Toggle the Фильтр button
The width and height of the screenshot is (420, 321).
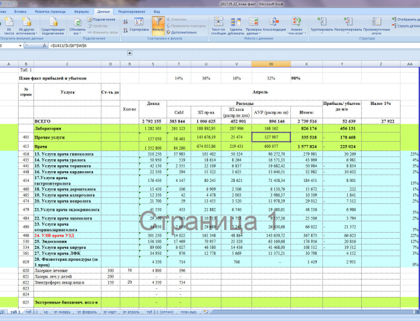coord(158,25)
